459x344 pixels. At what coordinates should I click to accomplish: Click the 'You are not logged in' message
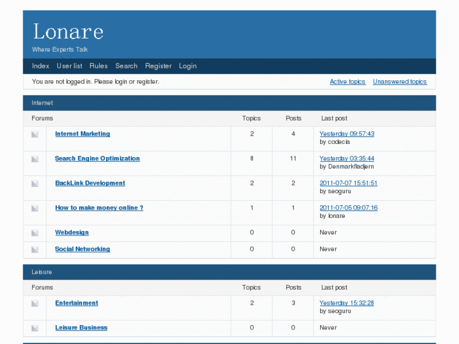95,81
